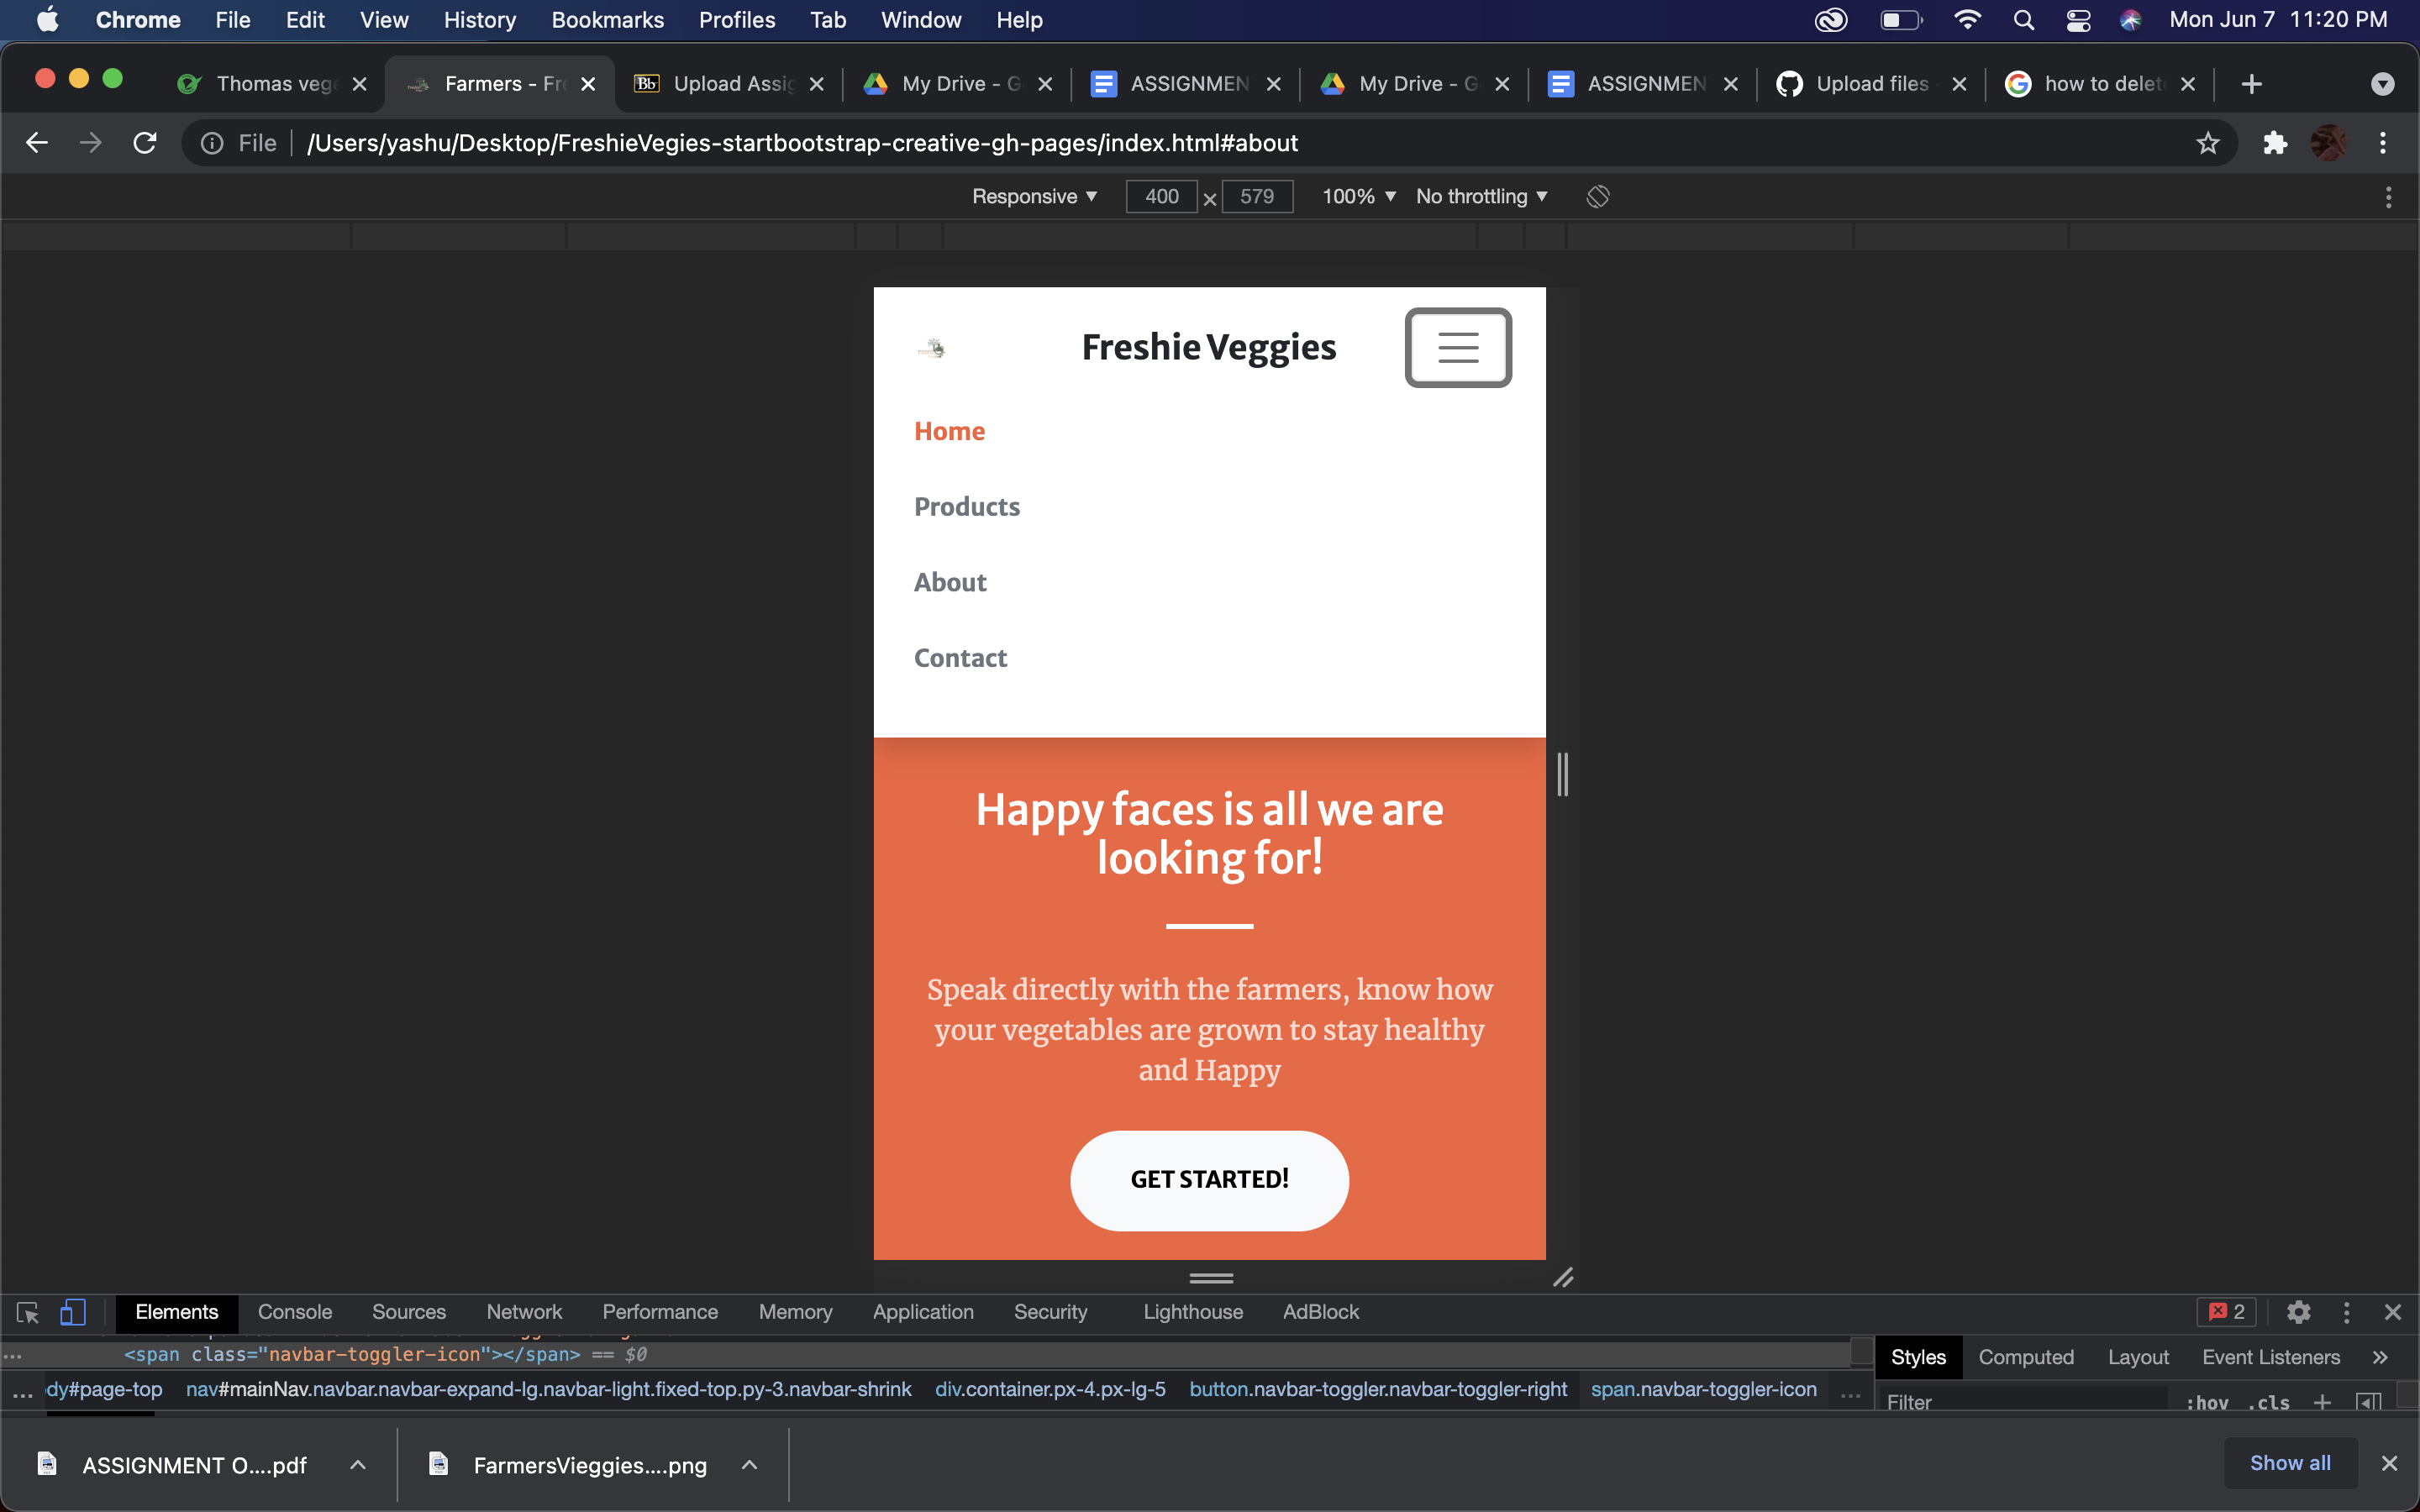Click the right viewport resize handle
Screen dimensions: 2420x1512
click(1562, 774)
